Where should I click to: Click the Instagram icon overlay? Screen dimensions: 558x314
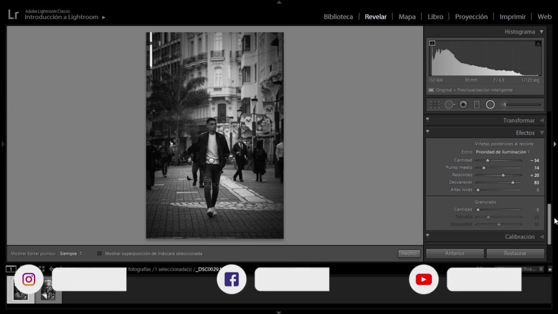29,279
